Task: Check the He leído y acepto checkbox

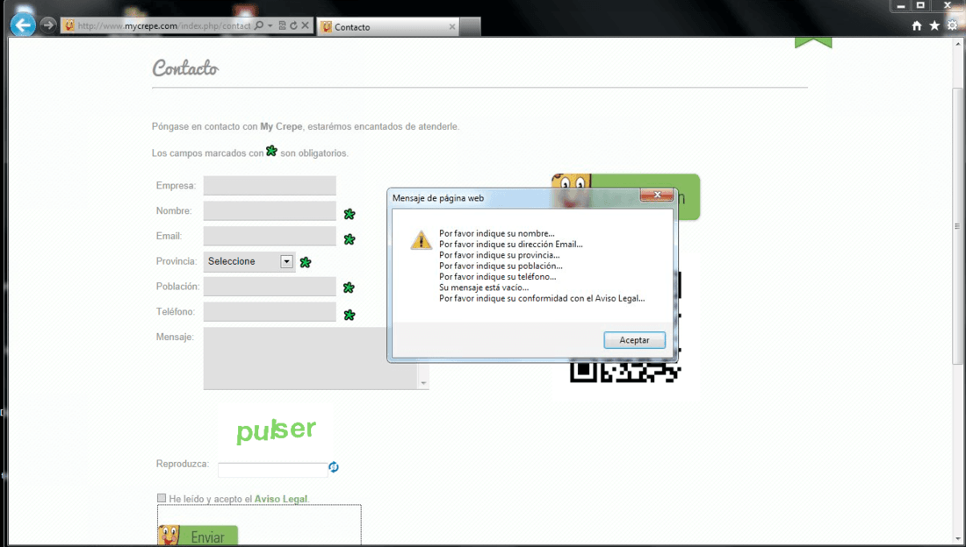Action: click(x=162, y=498)
